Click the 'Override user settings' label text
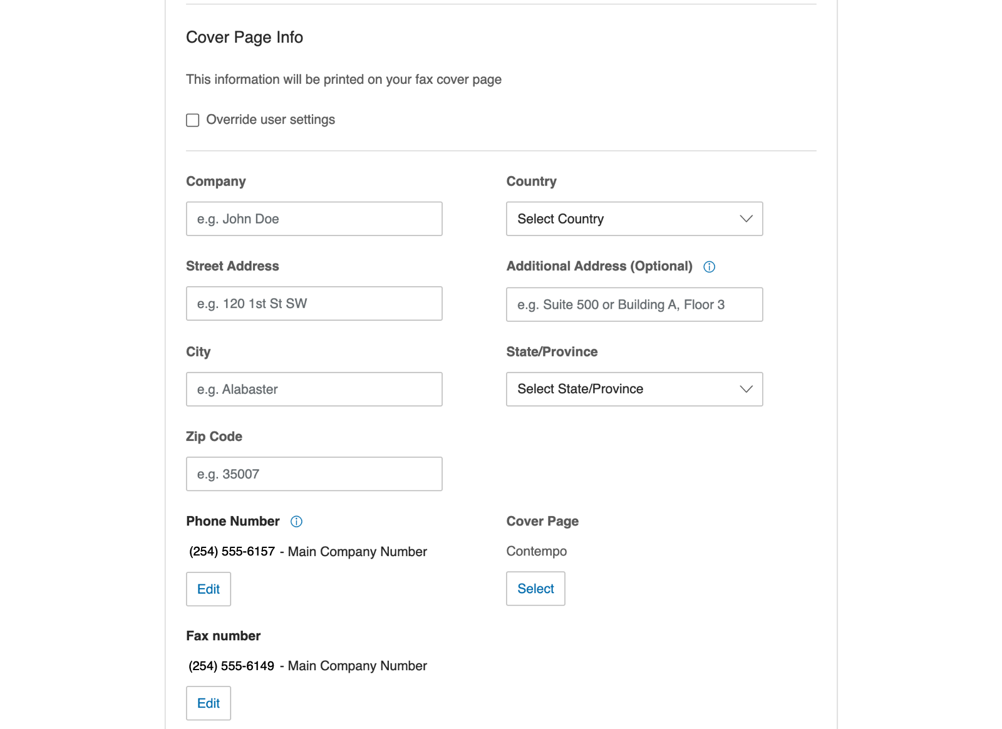The height and width of the screenshot is (729, 1002). pyautogui.click(x=271, y=120)
